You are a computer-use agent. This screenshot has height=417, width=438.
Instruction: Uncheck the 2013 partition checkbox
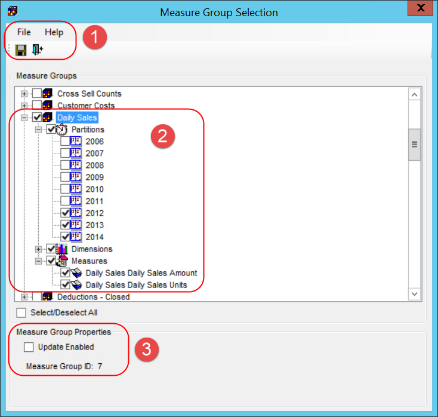click(65, 225)
